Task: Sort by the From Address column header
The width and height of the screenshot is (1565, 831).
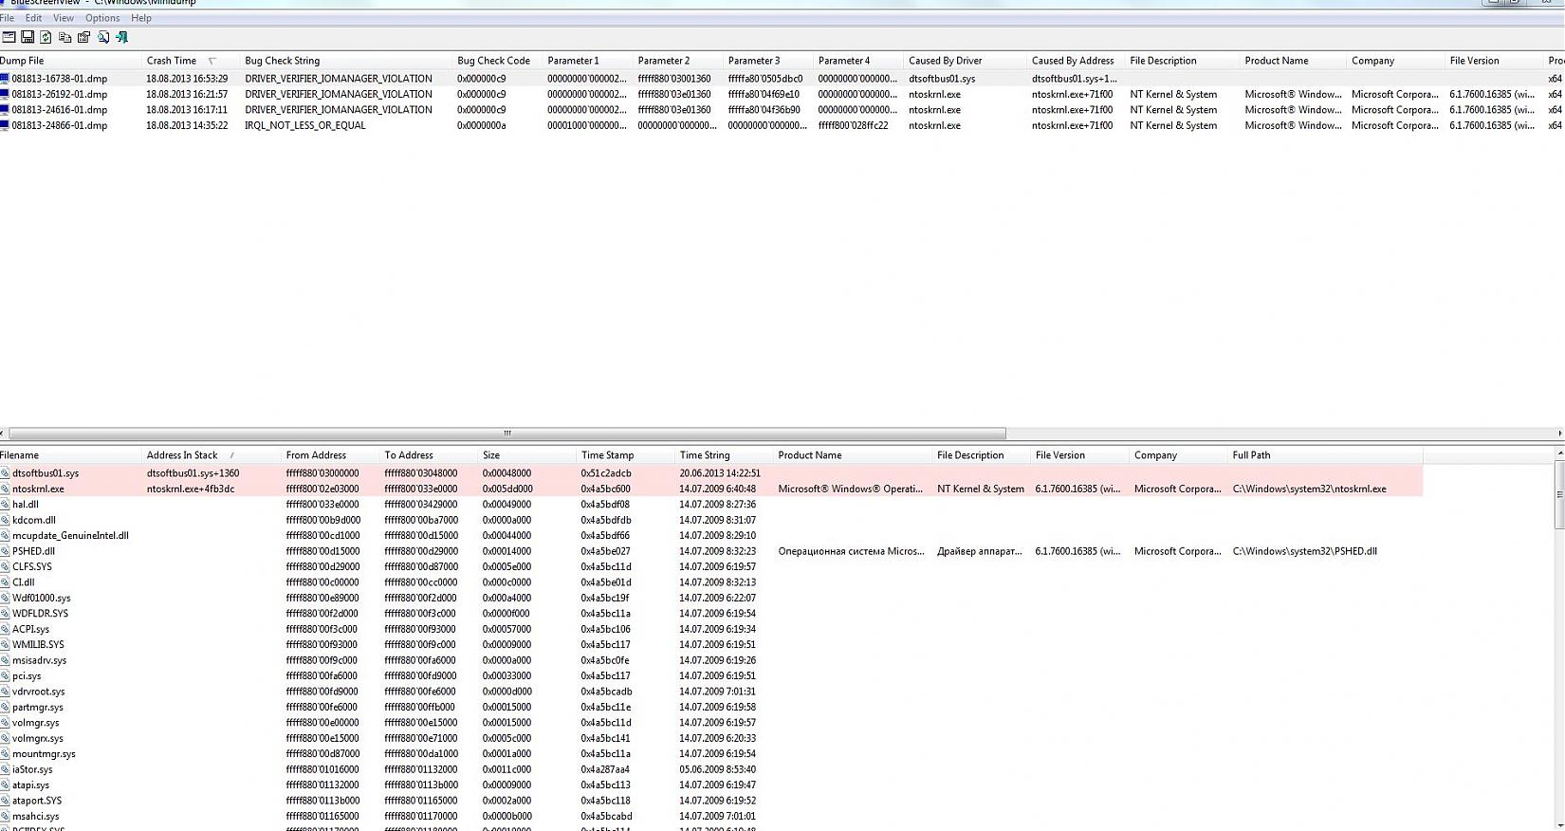Action: [331, 455]
